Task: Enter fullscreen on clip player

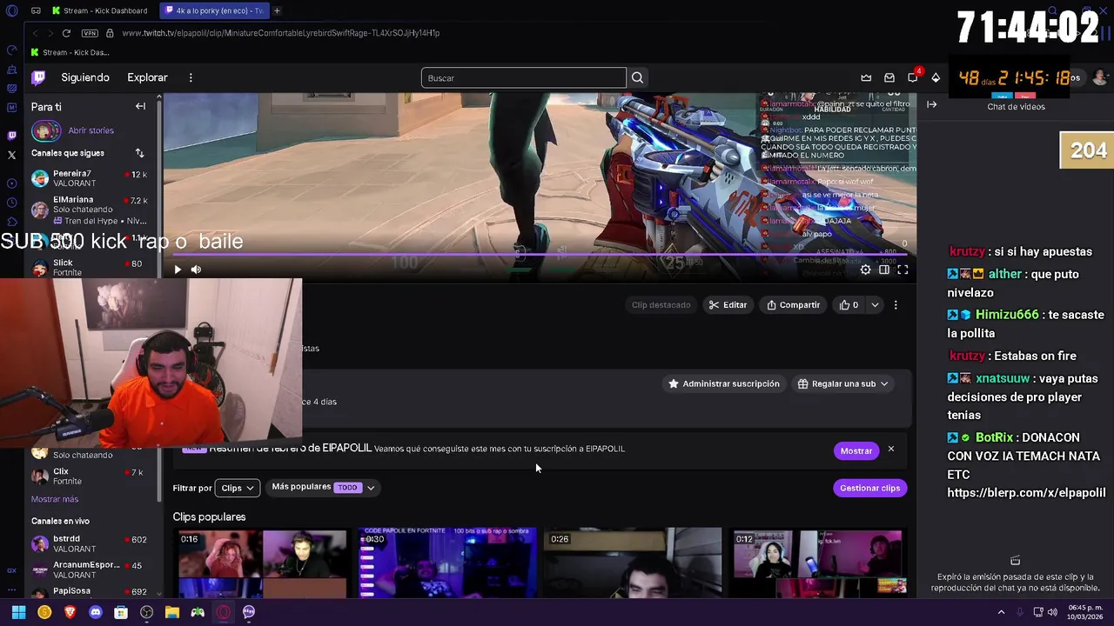Action: click(x=903, y=270)
